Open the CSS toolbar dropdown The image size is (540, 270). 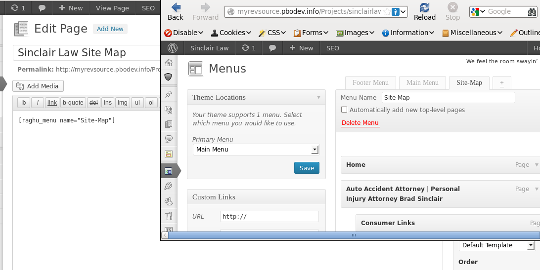point(272,33)
